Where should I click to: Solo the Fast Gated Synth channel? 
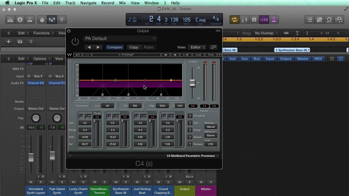62,182
